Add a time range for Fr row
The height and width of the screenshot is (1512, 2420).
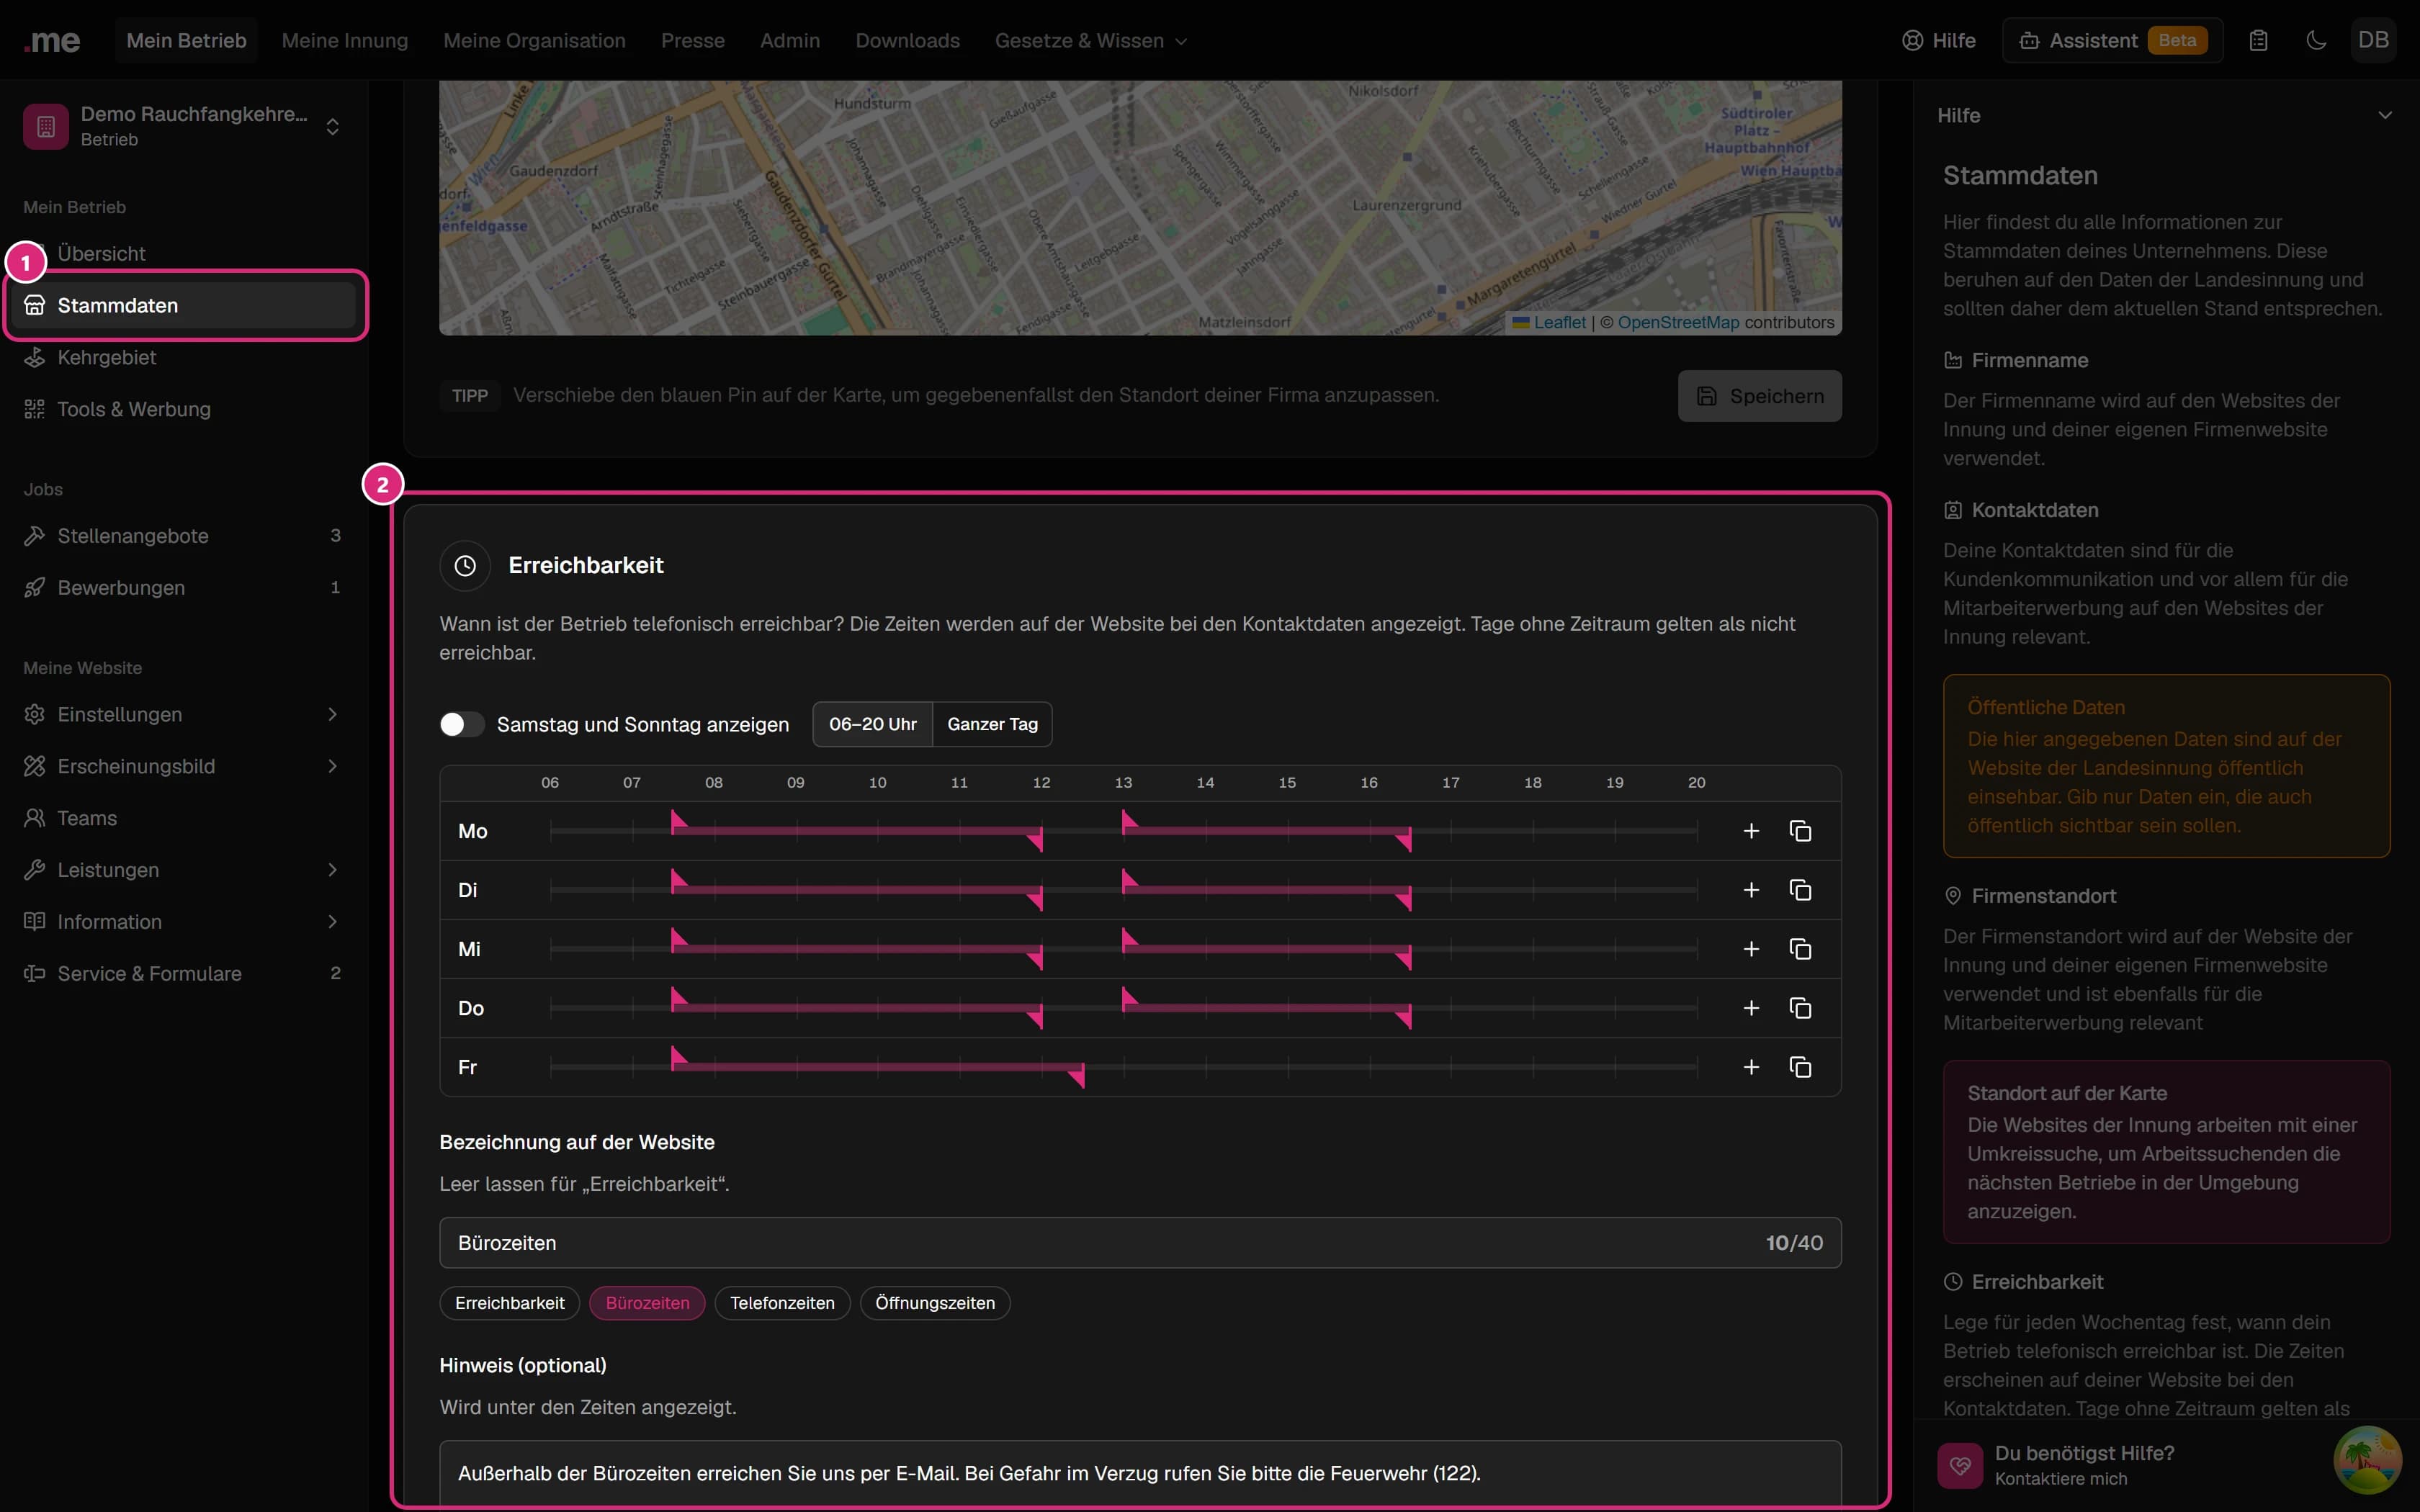[x=1751, y=1067]
